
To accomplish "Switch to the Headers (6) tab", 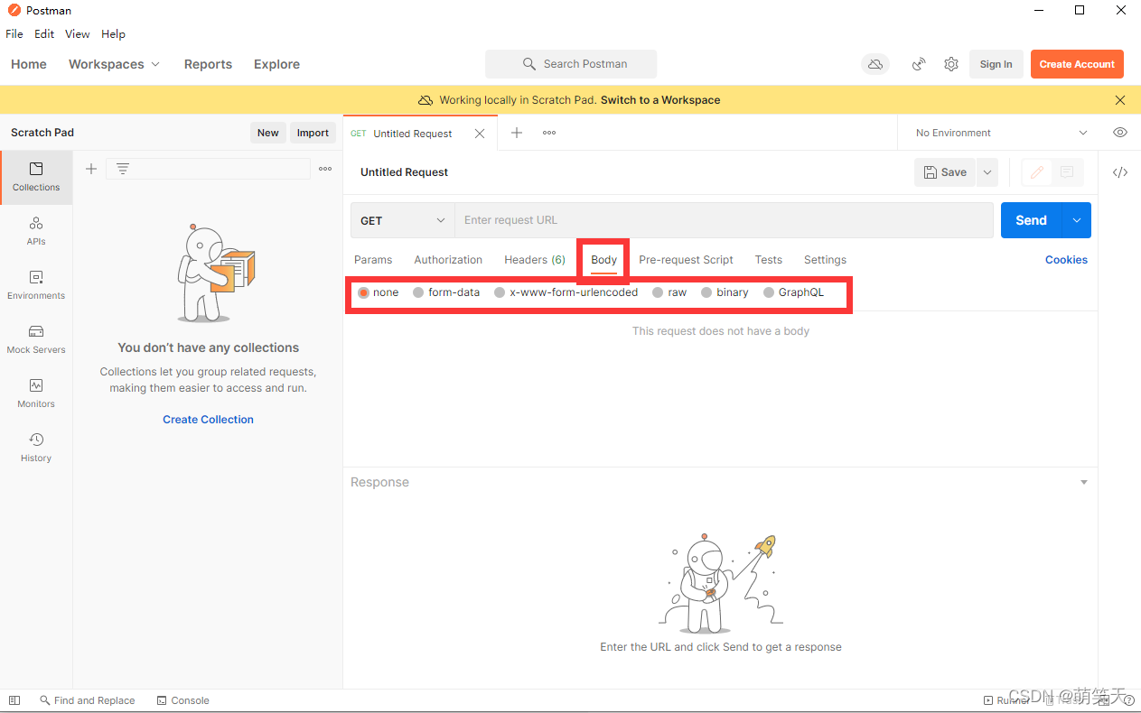I will (x=535, y=260).
